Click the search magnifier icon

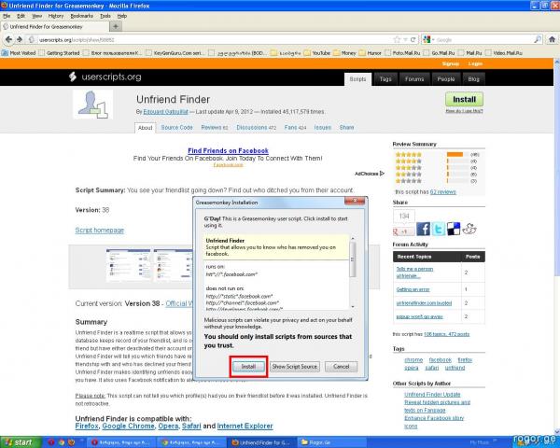538,39
